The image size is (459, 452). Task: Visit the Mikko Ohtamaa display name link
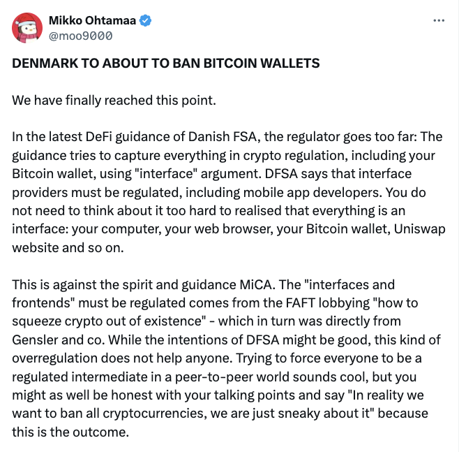pos(92,20)
